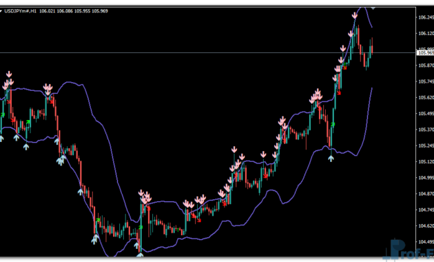The height and width of the screenshot is (262, 434).
Task: Click the open value 106.021 in header
Action: (48, 11)
